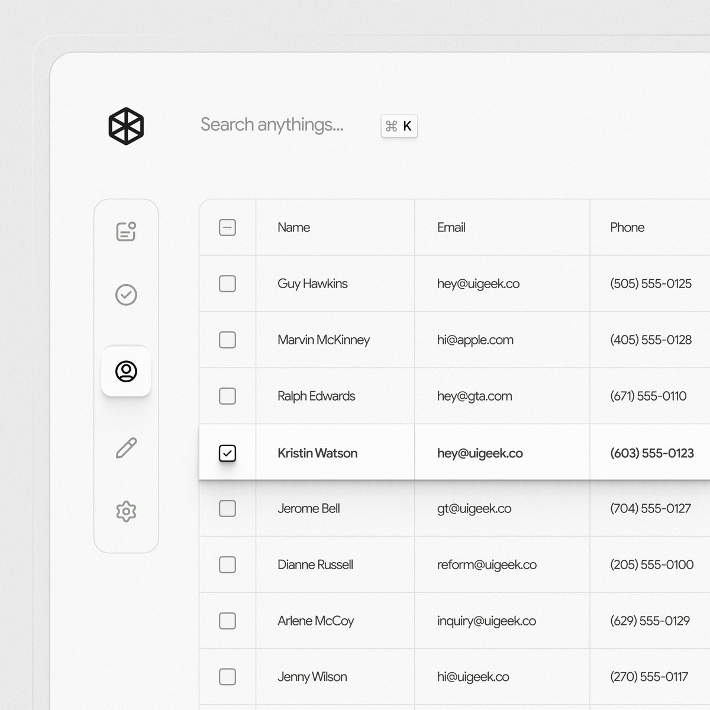The width and height of the screenshot is (710, 710).
Task: Check the Dianne Russell row checkbox
Action: pyautogui.click(x=227, y=564)
